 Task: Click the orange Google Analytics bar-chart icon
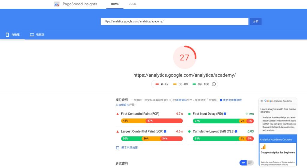(x=263, y=147)
